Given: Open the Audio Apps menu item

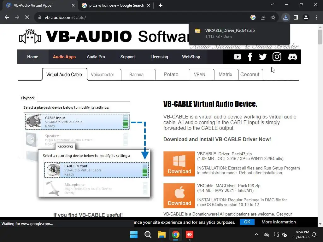Looking at the screenshot, I should pyautogui.click(x=64, y=57).
